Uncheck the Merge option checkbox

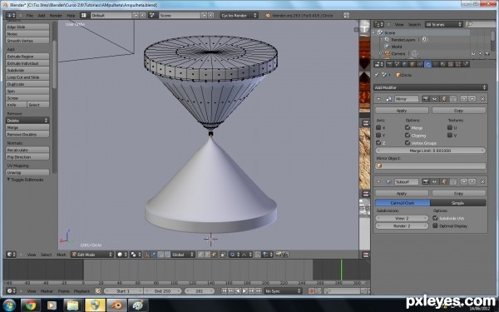(408, 127)
